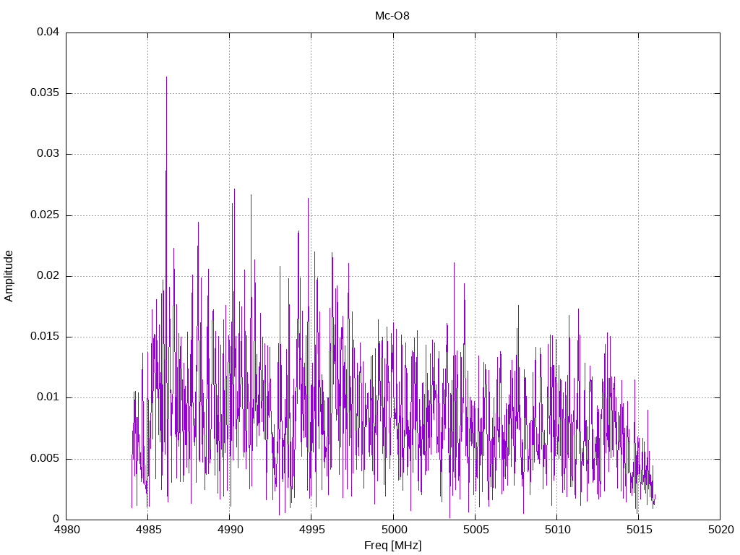
Task: Click the Freq [MHz] x-axis label
Action: click(x=392, y=546)
